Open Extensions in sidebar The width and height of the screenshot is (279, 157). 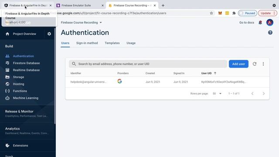(x=20, y=145)
